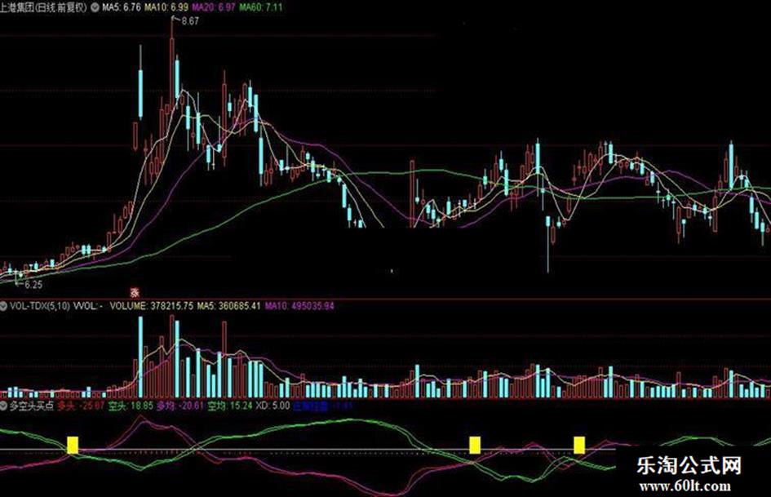
Task: Select the MA5: 6.76 label
Action: point(121,8)
